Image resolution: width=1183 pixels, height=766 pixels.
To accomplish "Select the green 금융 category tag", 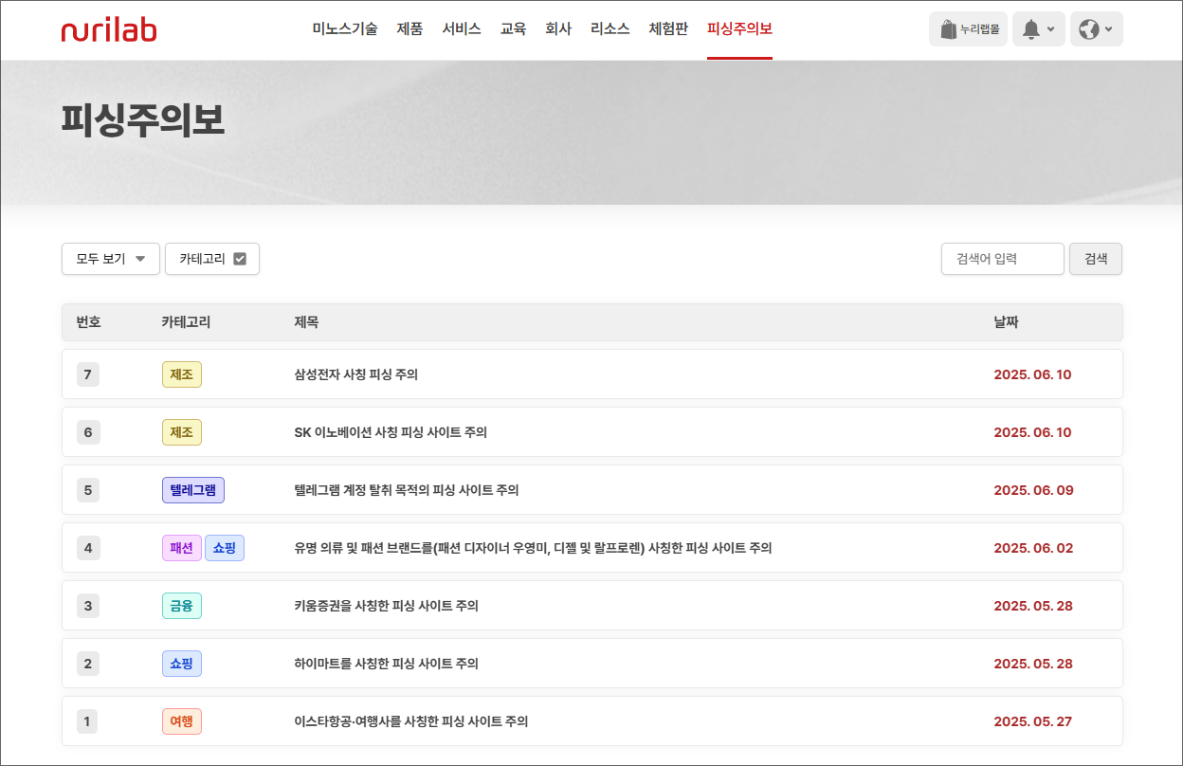I will (181, 606).
